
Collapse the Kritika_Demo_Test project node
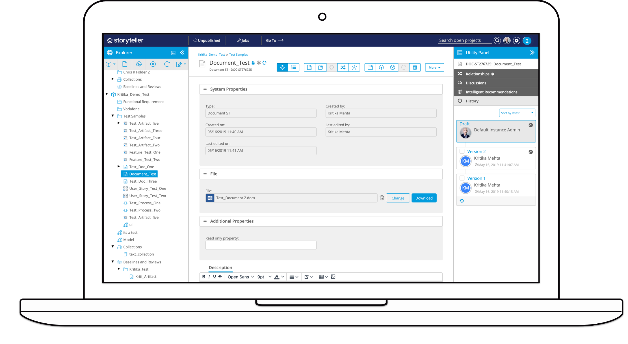click(x=107, y=94)
